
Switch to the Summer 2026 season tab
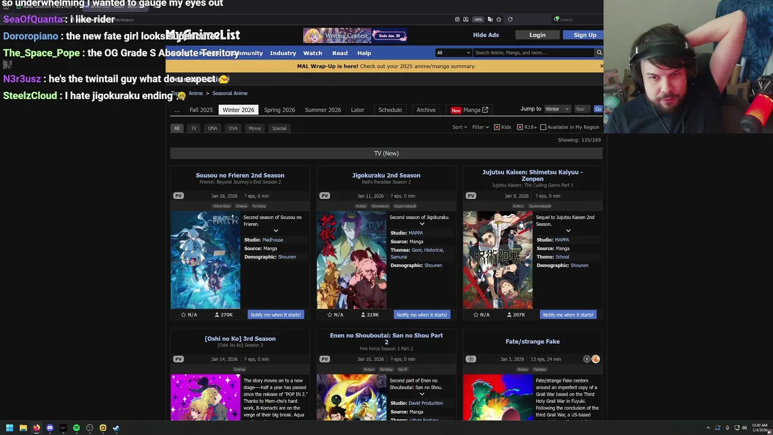click(x=323, y=110)
